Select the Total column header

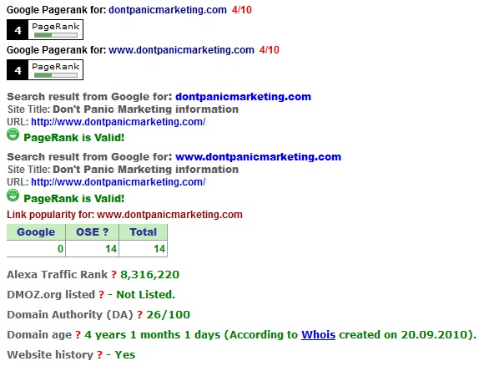point(144,232)
